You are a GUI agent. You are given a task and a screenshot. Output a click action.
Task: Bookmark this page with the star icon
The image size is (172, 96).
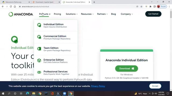141,6
